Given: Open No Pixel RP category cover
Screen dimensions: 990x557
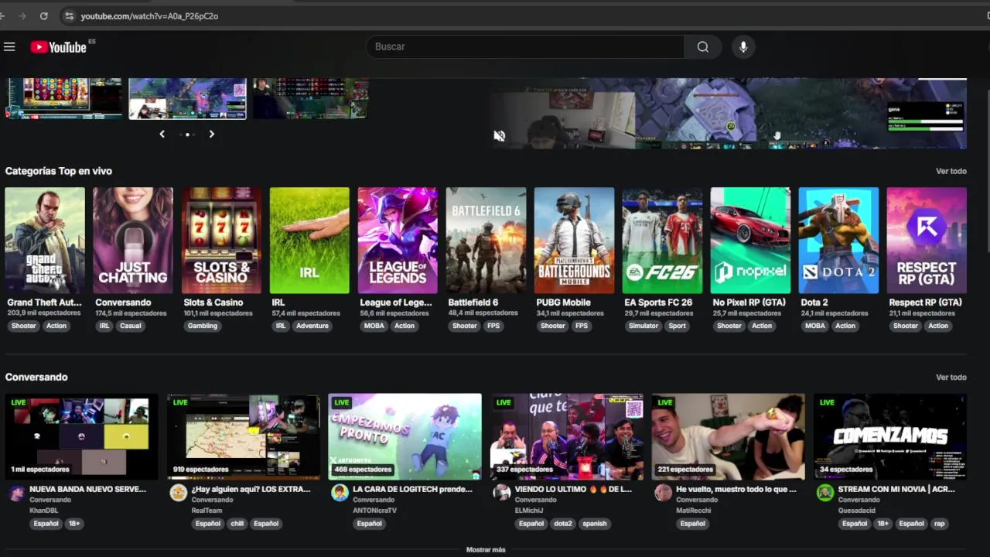Looking at the screenshot, I should click(750, 241).
